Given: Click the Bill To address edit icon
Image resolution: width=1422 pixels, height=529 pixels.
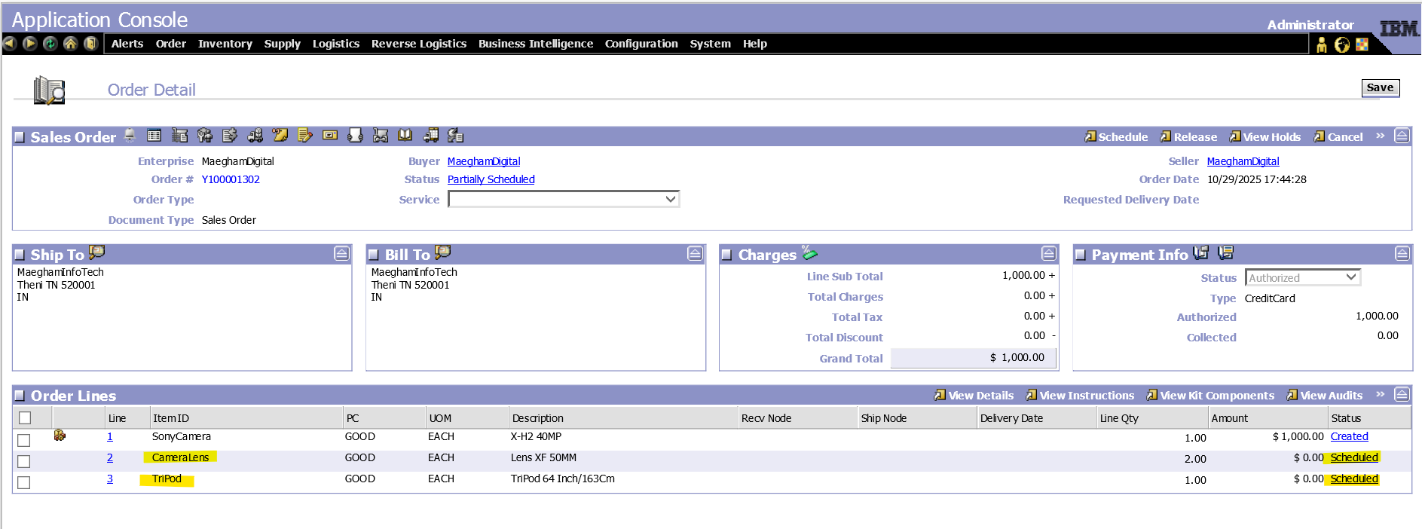Looking at the screenshot, I should tap(442, 252).
